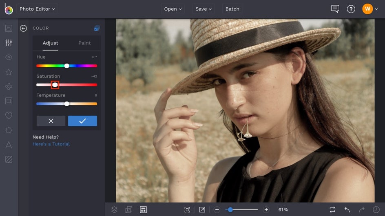Open the Overlays badge sidebar icon
This screenshot has height=216, width=385.
tap(9, 130)
